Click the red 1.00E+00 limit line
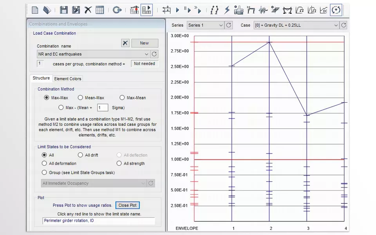This screenshot has width=376, height=235. 269,159
